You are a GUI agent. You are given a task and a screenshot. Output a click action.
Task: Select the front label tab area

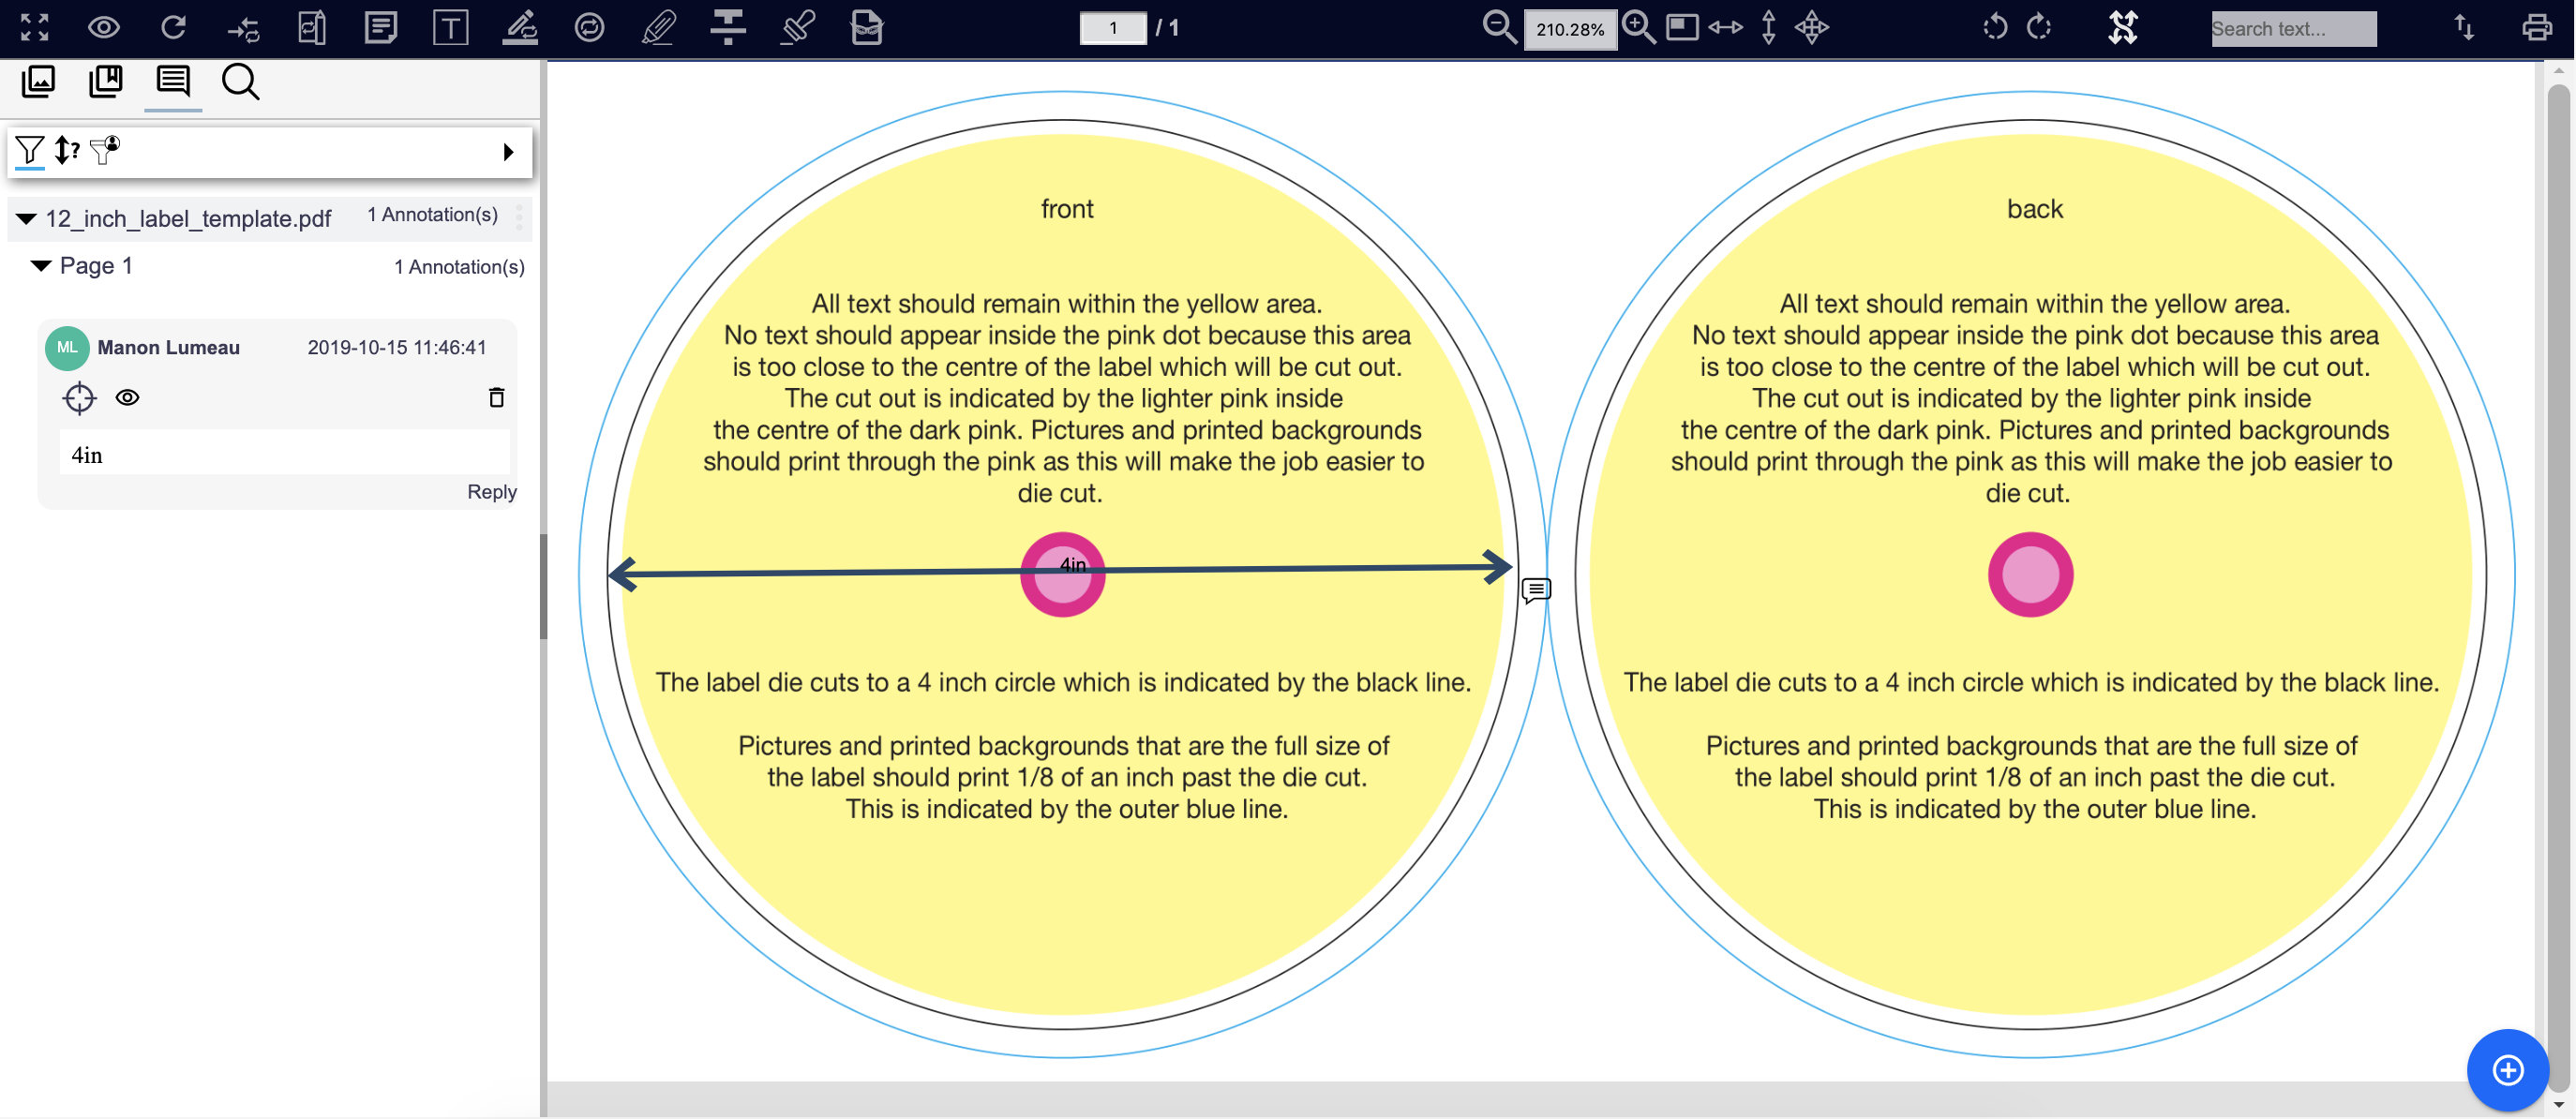tap(1066, 209)
